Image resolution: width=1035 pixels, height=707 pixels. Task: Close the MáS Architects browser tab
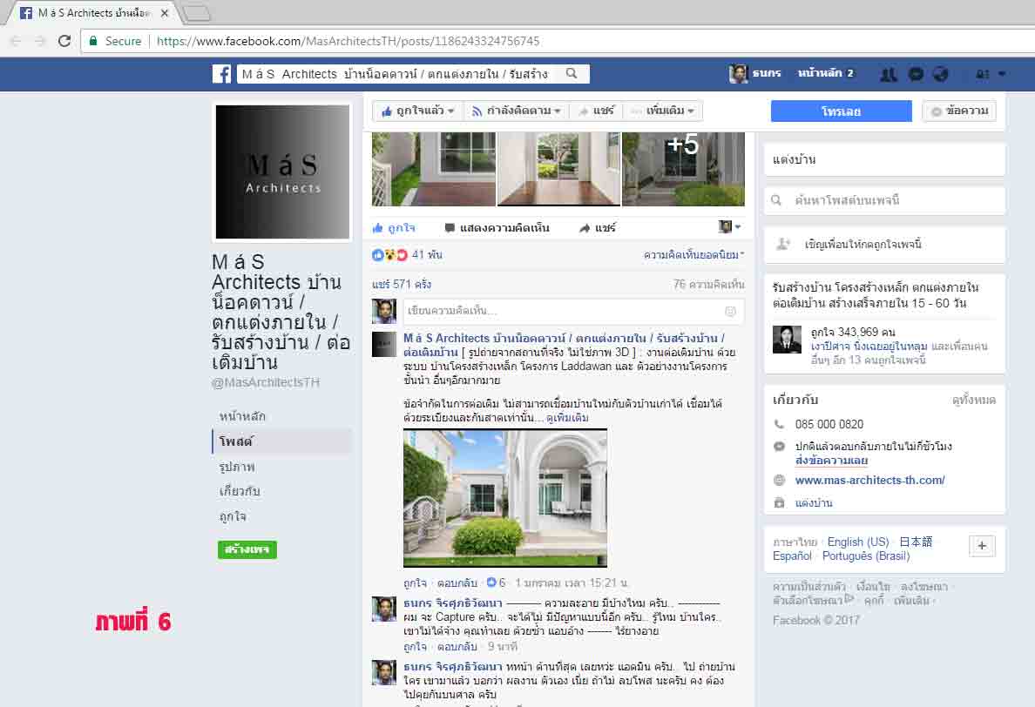(165, 12)
